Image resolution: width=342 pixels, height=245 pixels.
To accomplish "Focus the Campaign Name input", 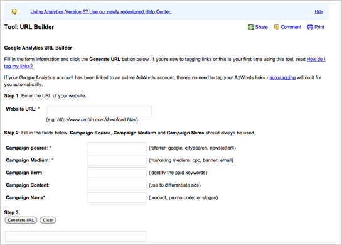I will click(117, 198).
